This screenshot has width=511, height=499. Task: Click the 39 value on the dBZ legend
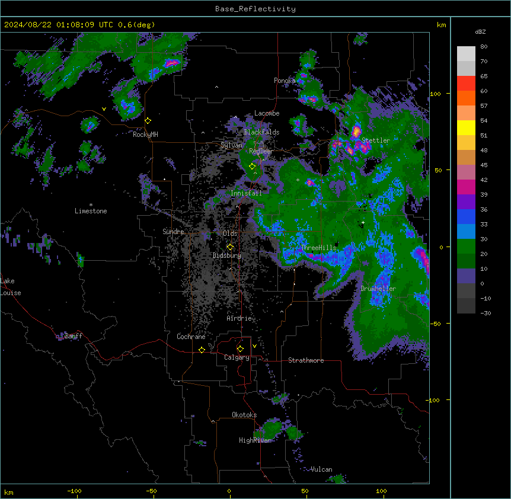coord(484,195)
